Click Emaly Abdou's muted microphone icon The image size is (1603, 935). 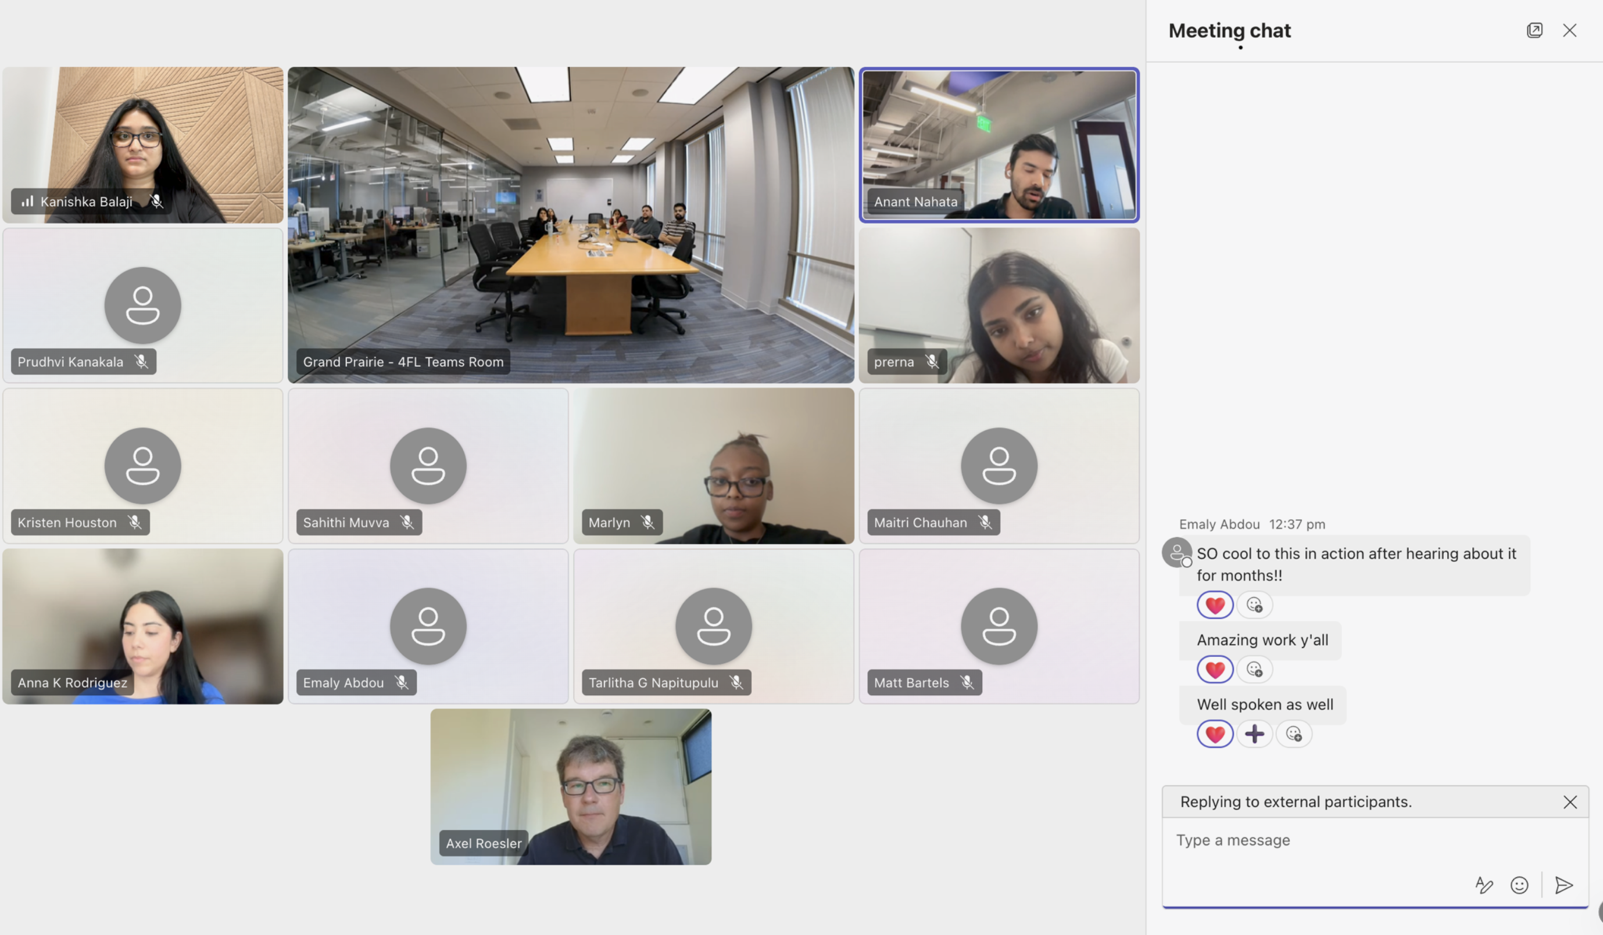(402, 682)
